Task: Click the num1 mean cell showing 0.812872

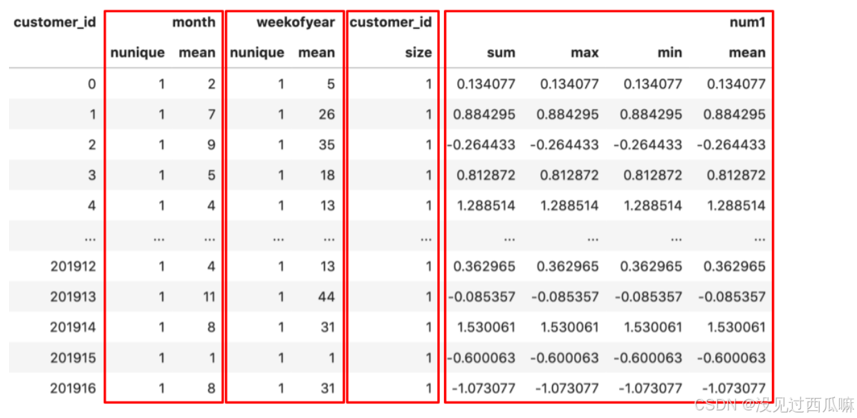Action: tap(736, 175)
